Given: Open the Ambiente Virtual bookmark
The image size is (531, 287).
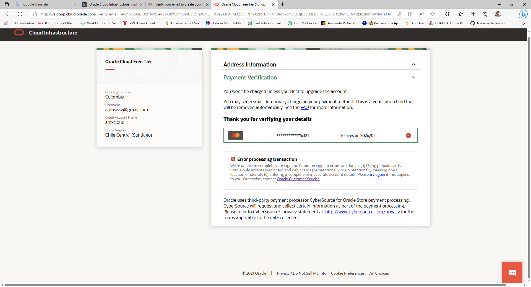Looking at the screenshot, I should point(340,23).
